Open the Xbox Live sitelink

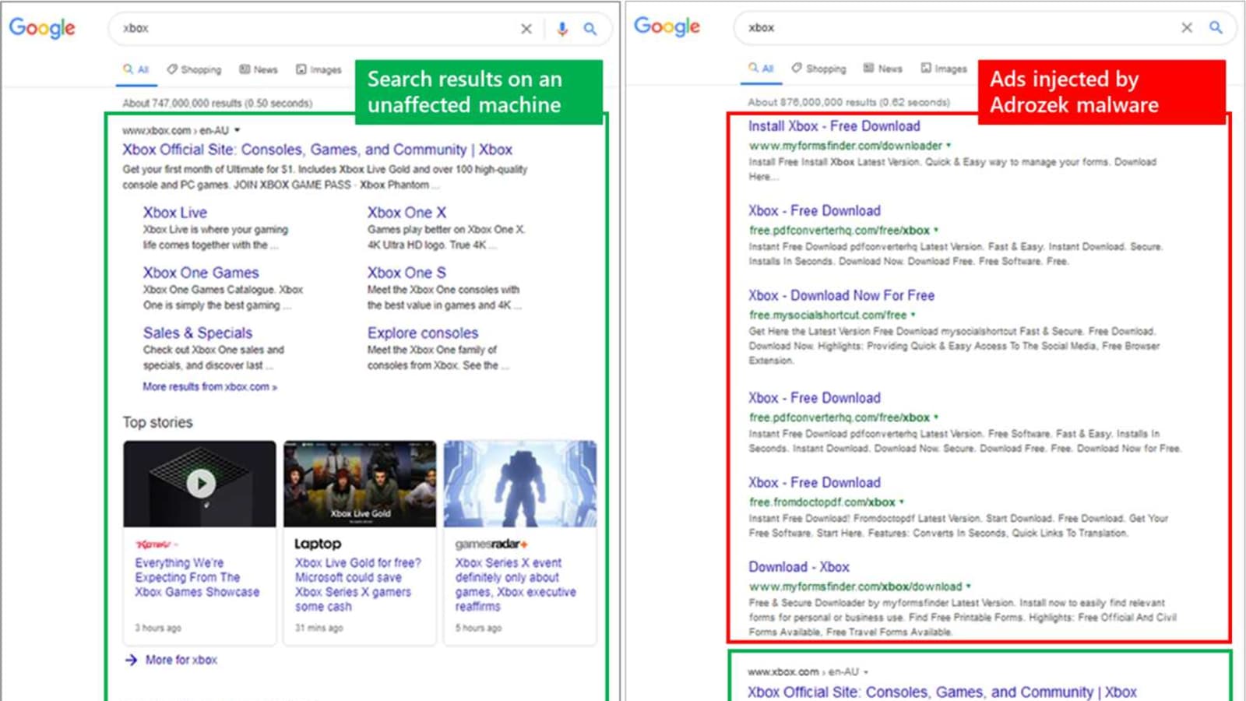pos(175,212)
